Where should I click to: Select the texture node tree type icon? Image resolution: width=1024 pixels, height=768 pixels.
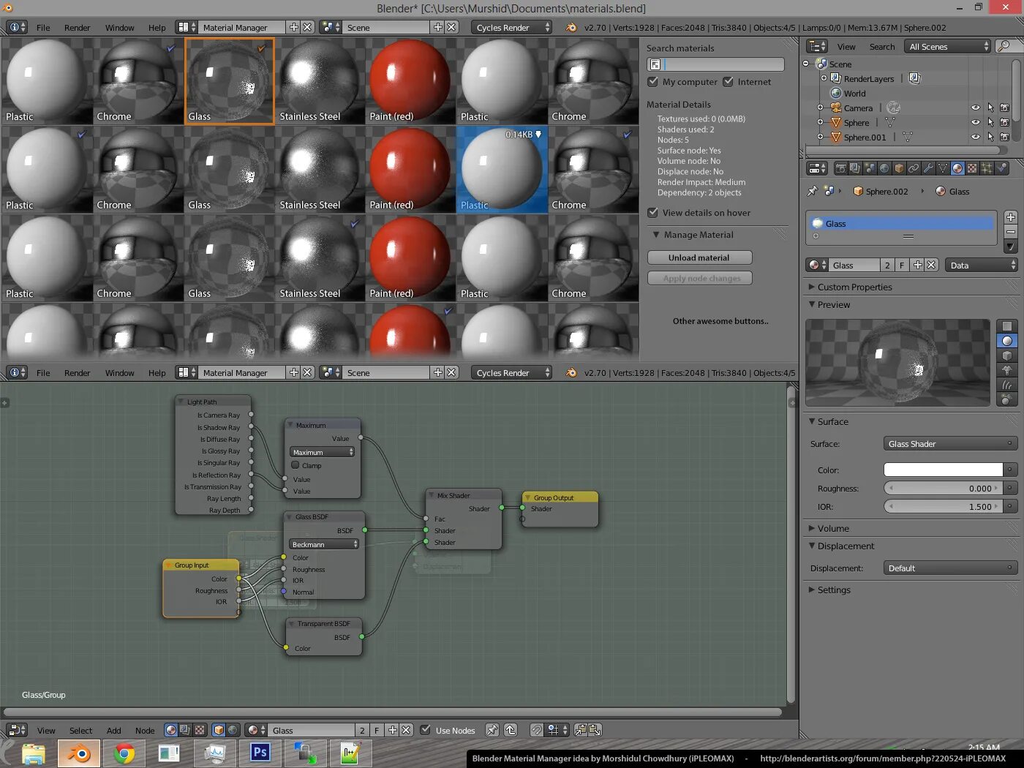[x=199, y=730]
